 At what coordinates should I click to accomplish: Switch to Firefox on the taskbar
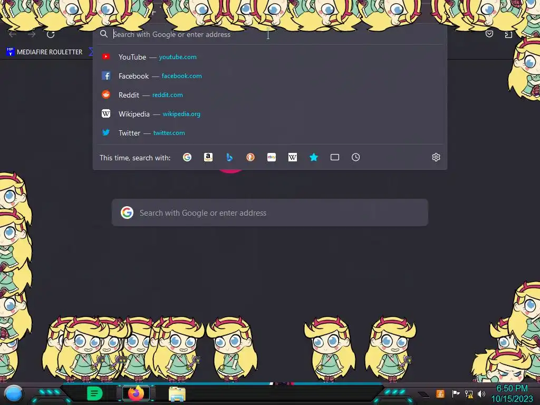point(136,393)
